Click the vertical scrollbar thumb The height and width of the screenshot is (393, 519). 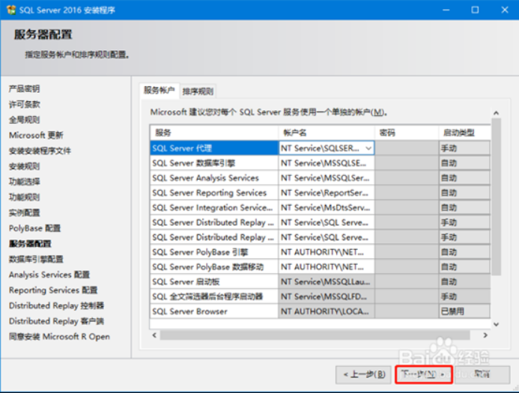pos(496,197)
